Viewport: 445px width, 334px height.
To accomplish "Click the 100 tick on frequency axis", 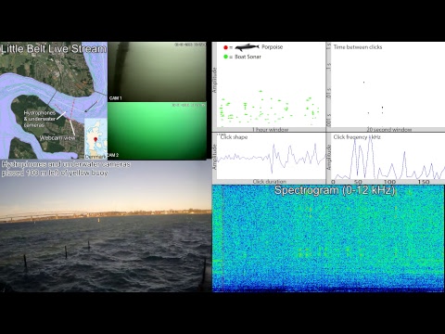I will [x=389, y=182].
